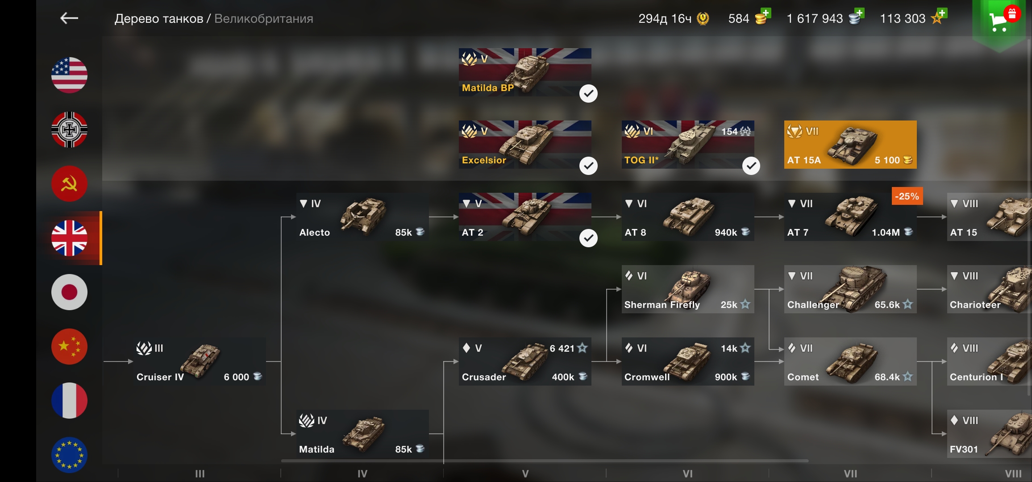
Task: Open the Sherman Firefly tank card
Action: click(x=688, y=289)
